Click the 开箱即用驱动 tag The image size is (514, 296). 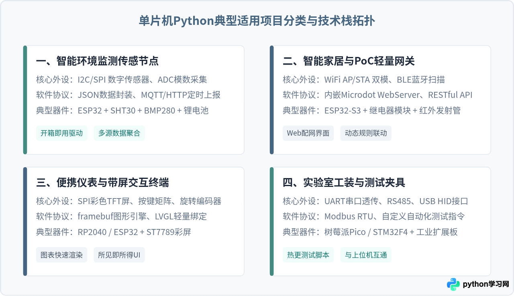(62, 133)
